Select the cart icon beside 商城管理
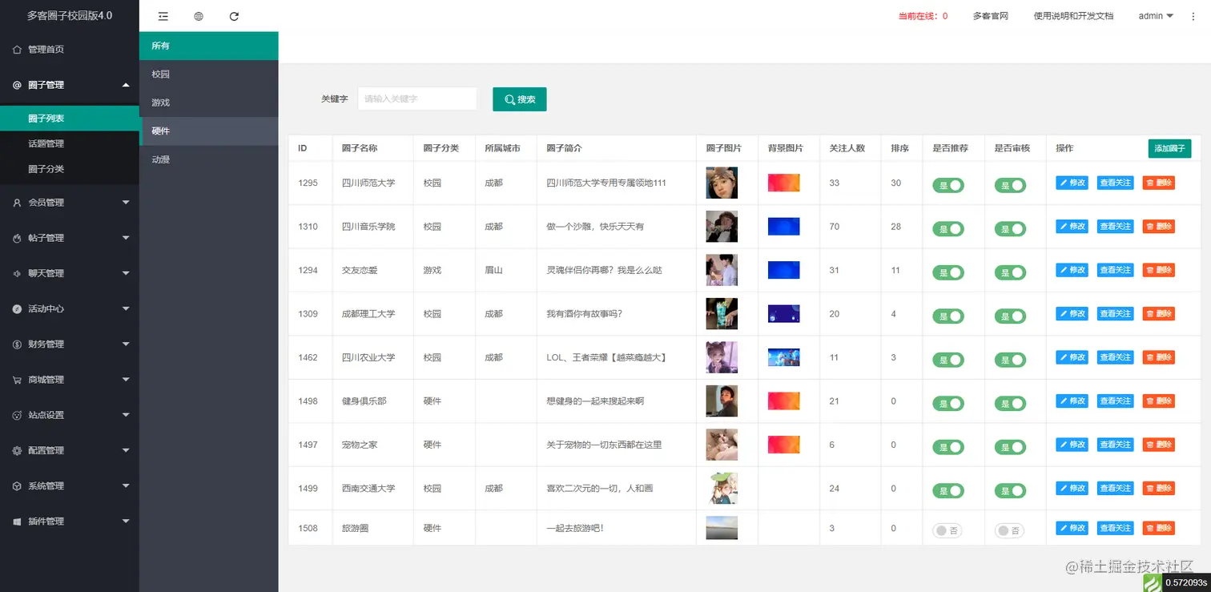This screenshot has height=592, width=1211. click(17, 380)
